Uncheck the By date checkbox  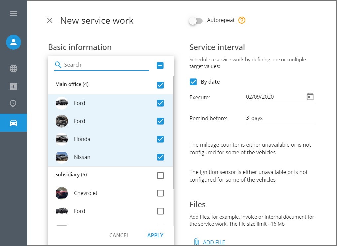click(193, 82)
